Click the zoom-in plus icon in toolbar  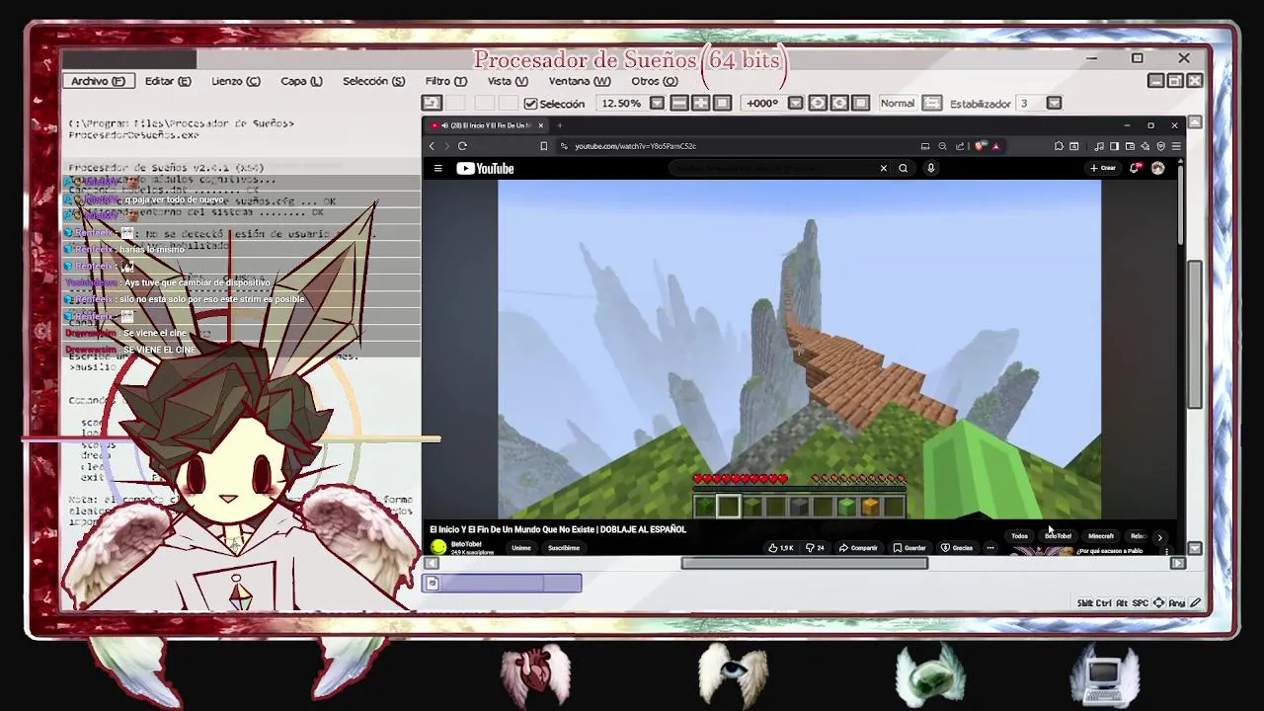coord(700,103)
